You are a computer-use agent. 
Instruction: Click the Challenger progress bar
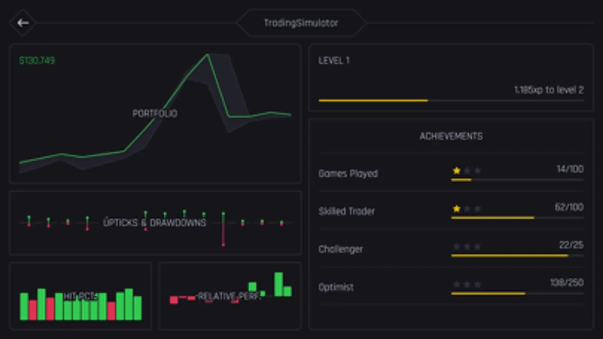[x=517, y=256]
